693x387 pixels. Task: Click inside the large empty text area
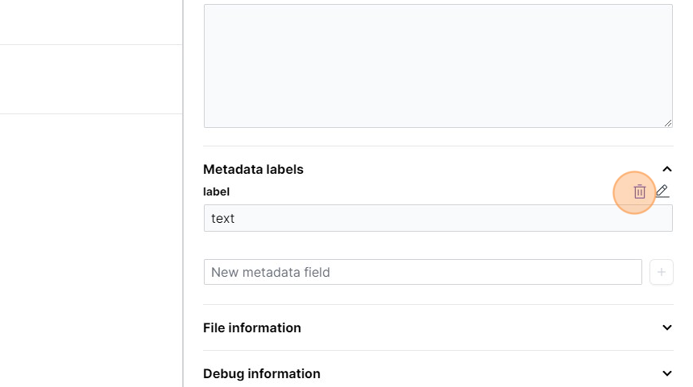(438, 66)
